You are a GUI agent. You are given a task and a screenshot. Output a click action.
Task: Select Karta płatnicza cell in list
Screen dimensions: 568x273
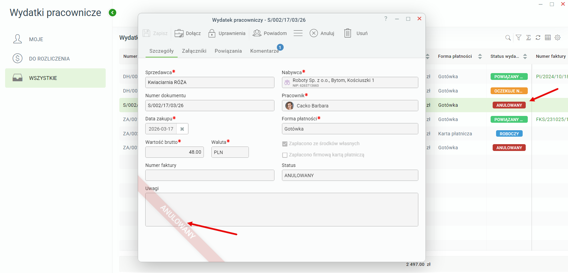(455, 134)
